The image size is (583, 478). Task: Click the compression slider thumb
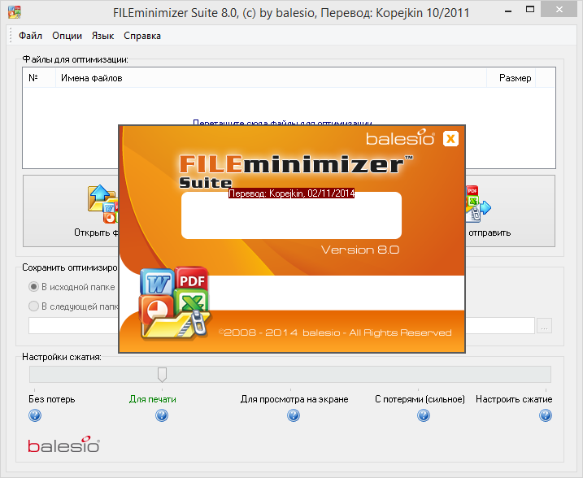coord(162,375)
